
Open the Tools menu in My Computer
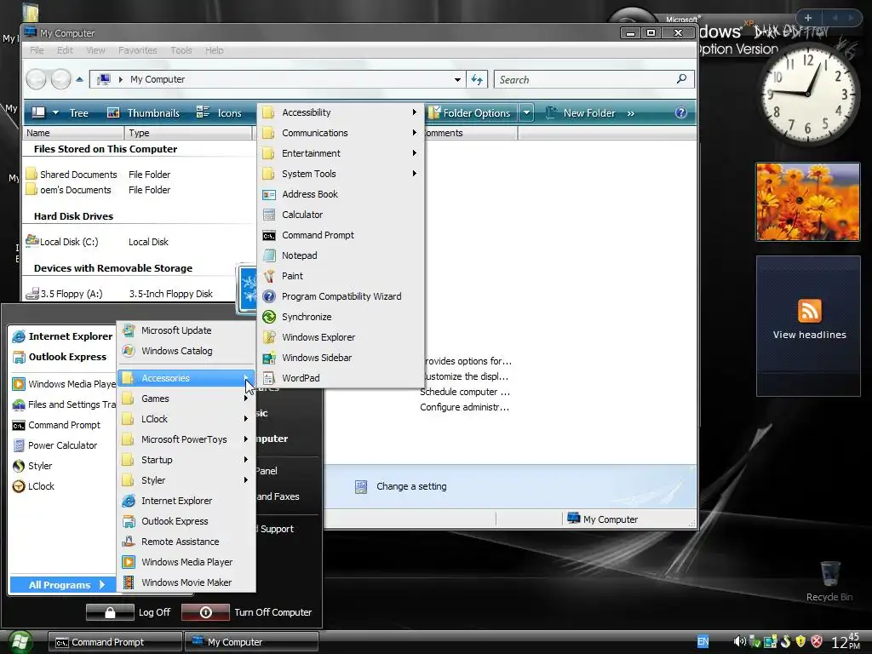pos(181,50)
